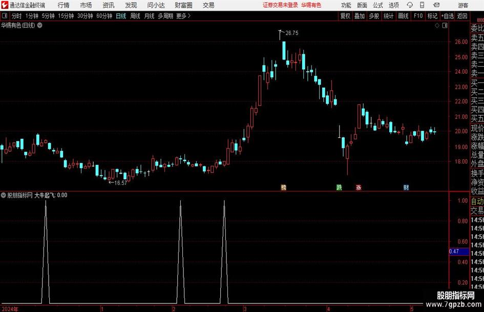Switch to the 月线 monthly tab
484x312 pixels.
pyautogui.click(x=150, y=16)
